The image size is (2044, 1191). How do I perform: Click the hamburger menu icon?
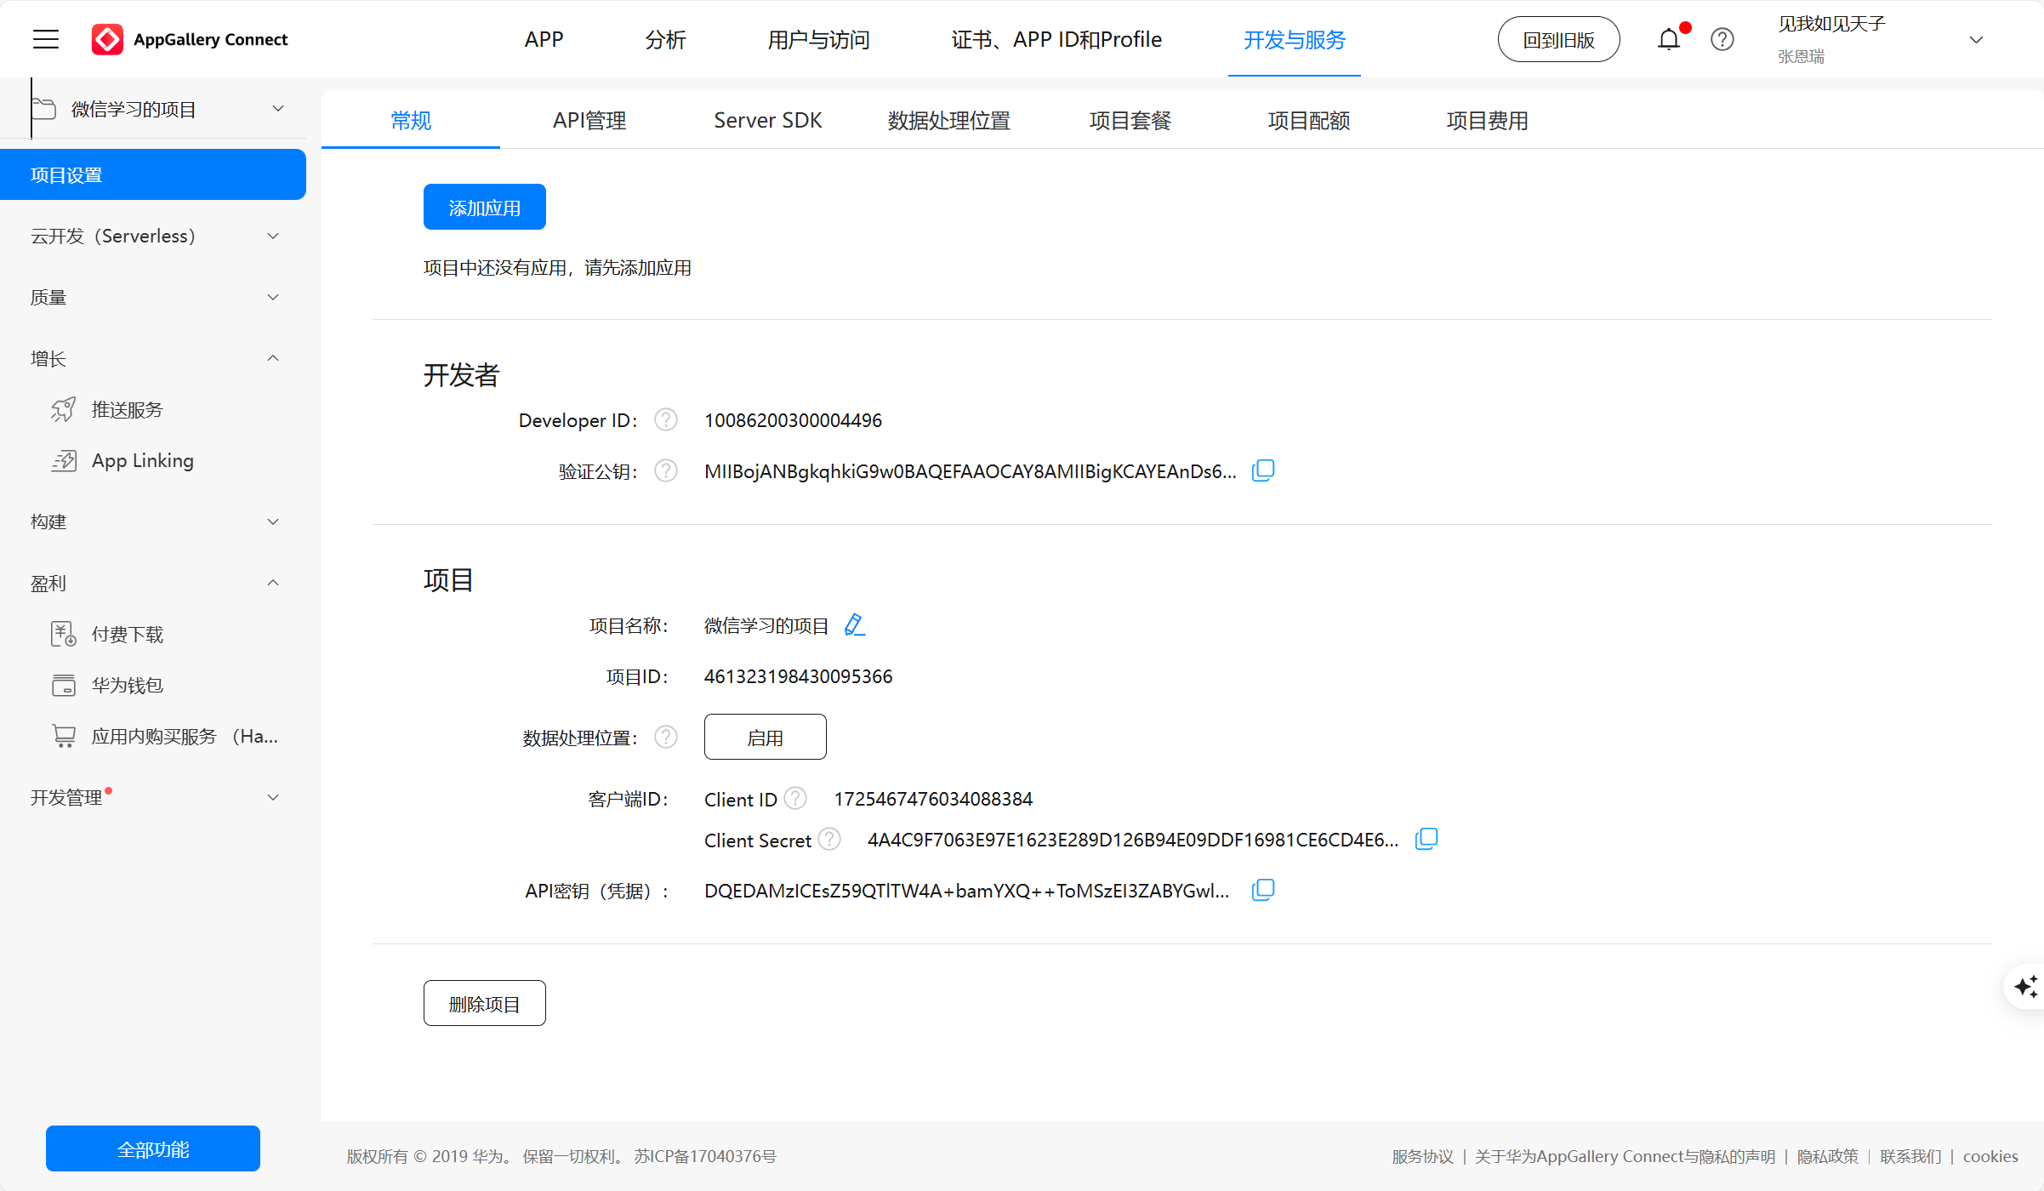point(46,39)
